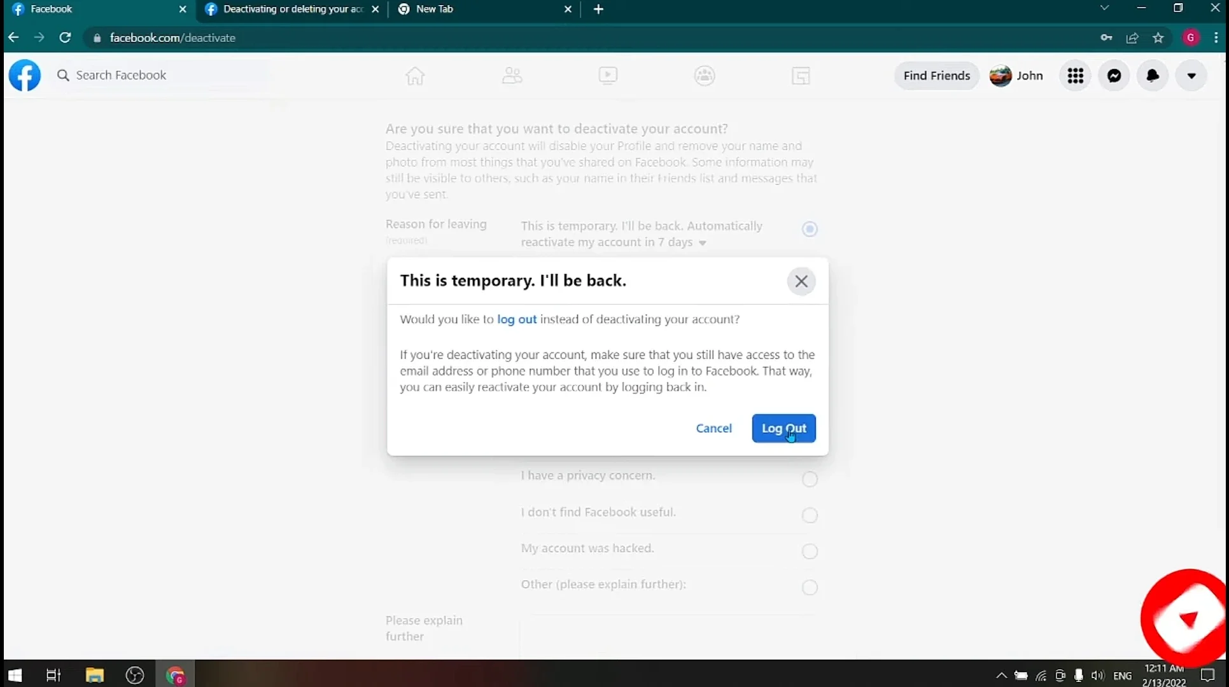
Task: Click the browser Back arrow
Action: click(x=13, y=38)
